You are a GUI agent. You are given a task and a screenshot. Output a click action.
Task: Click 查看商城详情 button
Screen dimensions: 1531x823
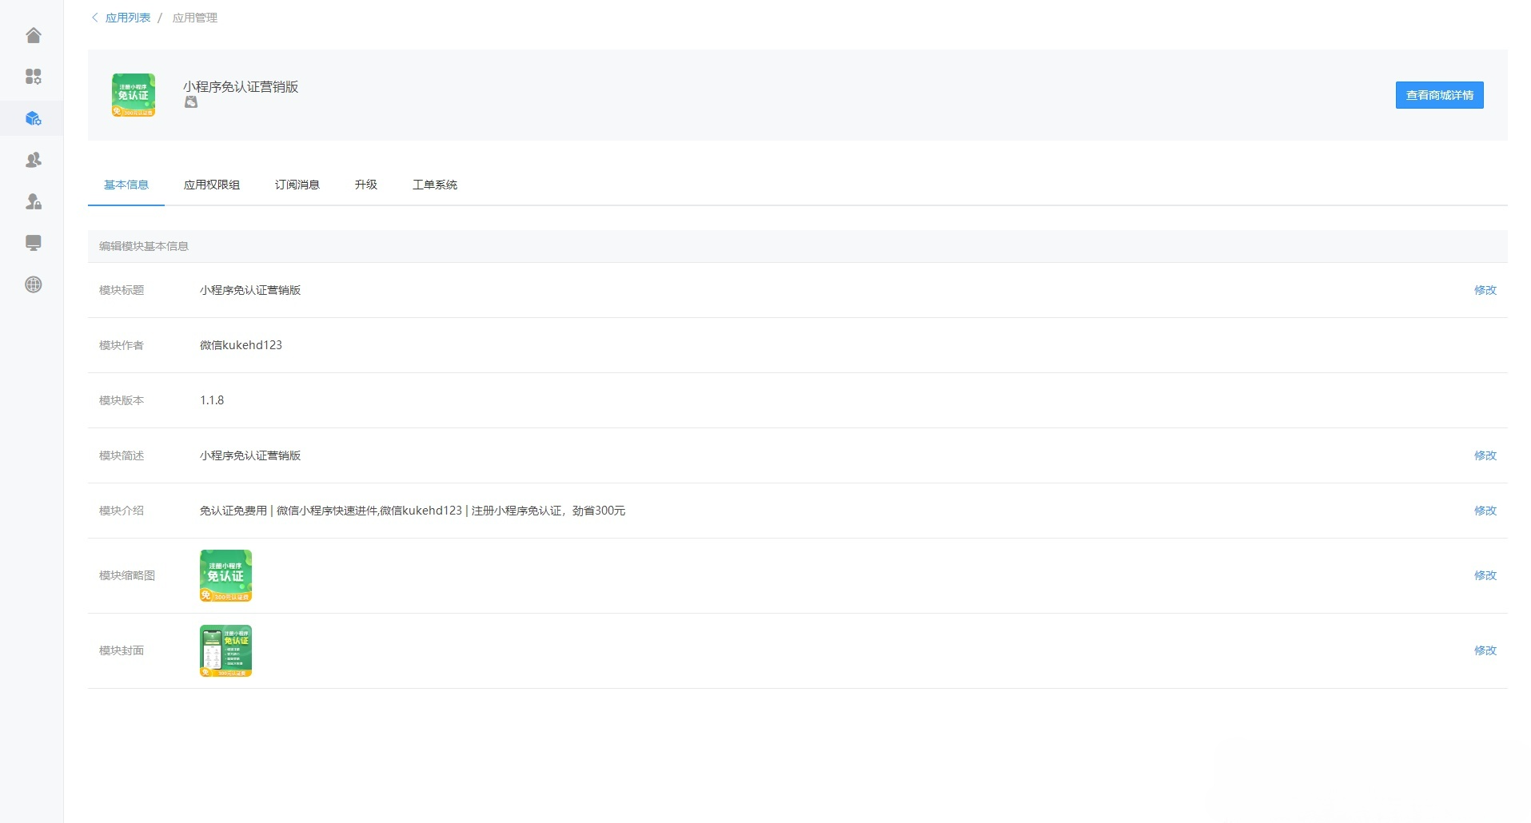point(1438,94)
